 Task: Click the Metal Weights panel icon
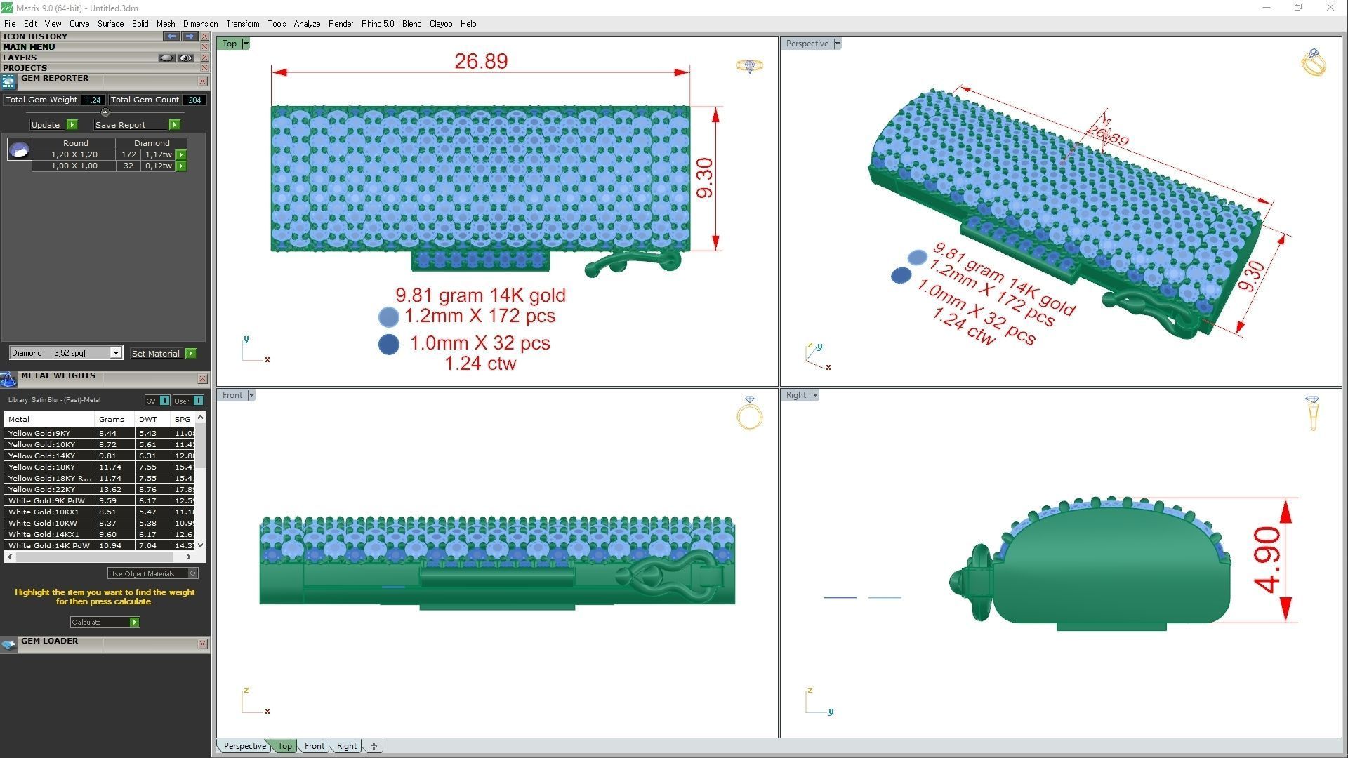pyautogui.click(x=8, y=380)
